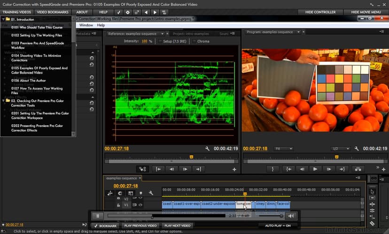The height and width of the screenshot is (234, 389).
Task: Go to previous video with left arrow icon
Action: coord(146,12)
